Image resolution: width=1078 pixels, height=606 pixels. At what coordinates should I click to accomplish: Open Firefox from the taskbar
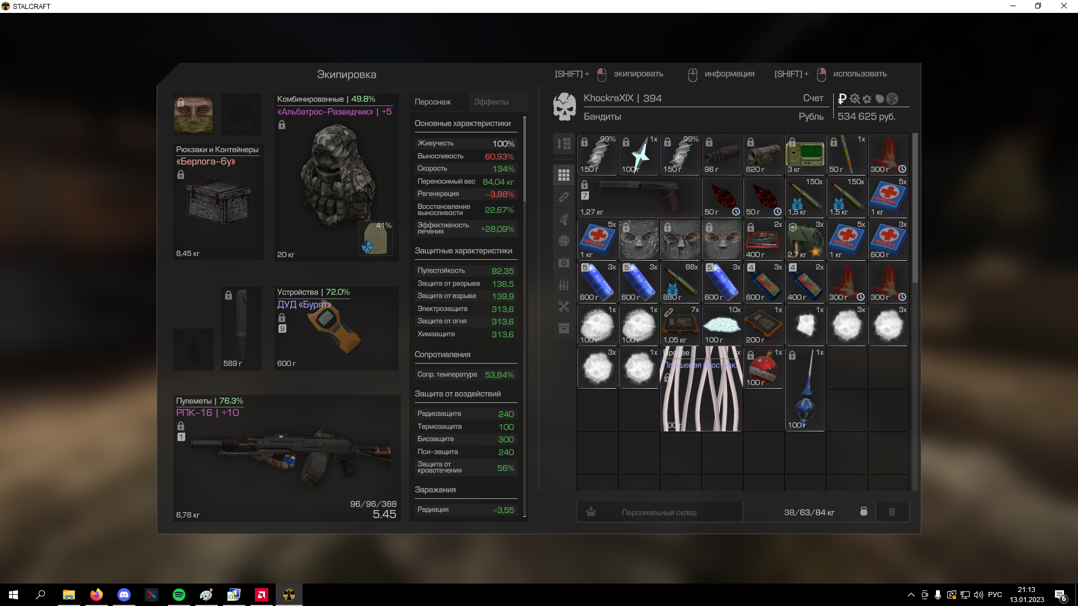click(97, 595)
